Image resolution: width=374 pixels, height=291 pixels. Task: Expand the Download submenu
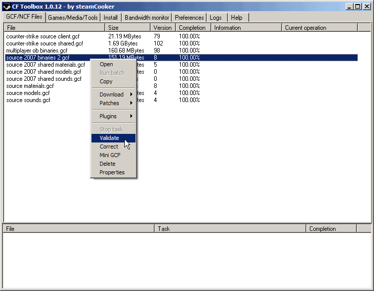(x=113, y=94)
